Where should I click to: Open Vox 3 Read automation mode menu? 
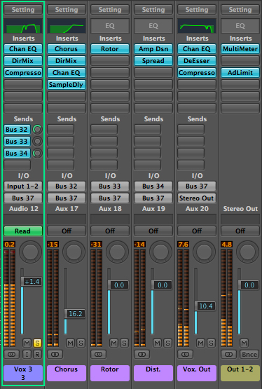tap(23, 231)
